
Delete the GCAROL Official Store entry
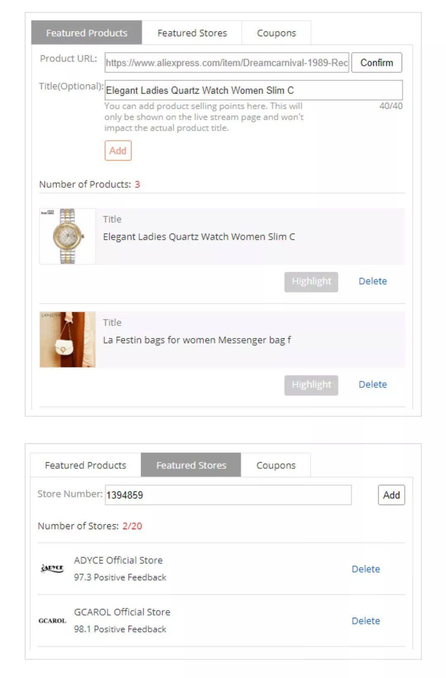[365, 621]
